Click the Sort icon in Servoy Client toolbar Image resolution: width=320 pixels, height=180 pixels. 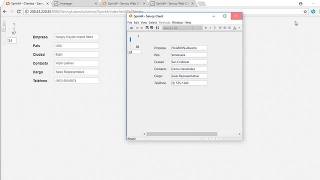pyautogui.click(x=157, y=28)
